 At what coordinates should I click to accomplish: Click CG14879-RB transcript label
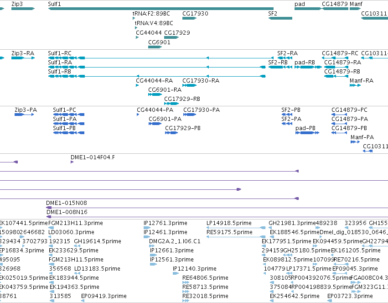point(342,72)
